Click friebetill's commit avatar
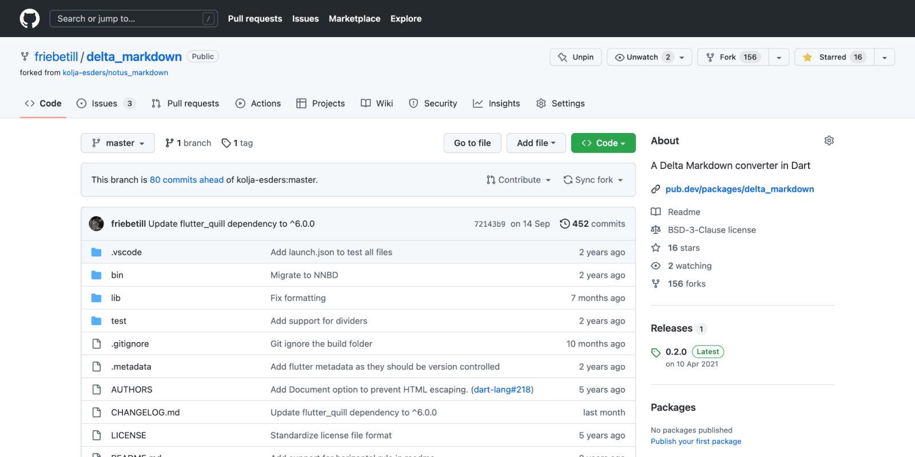Screen dimensions: 915x457 coord(96,223)
